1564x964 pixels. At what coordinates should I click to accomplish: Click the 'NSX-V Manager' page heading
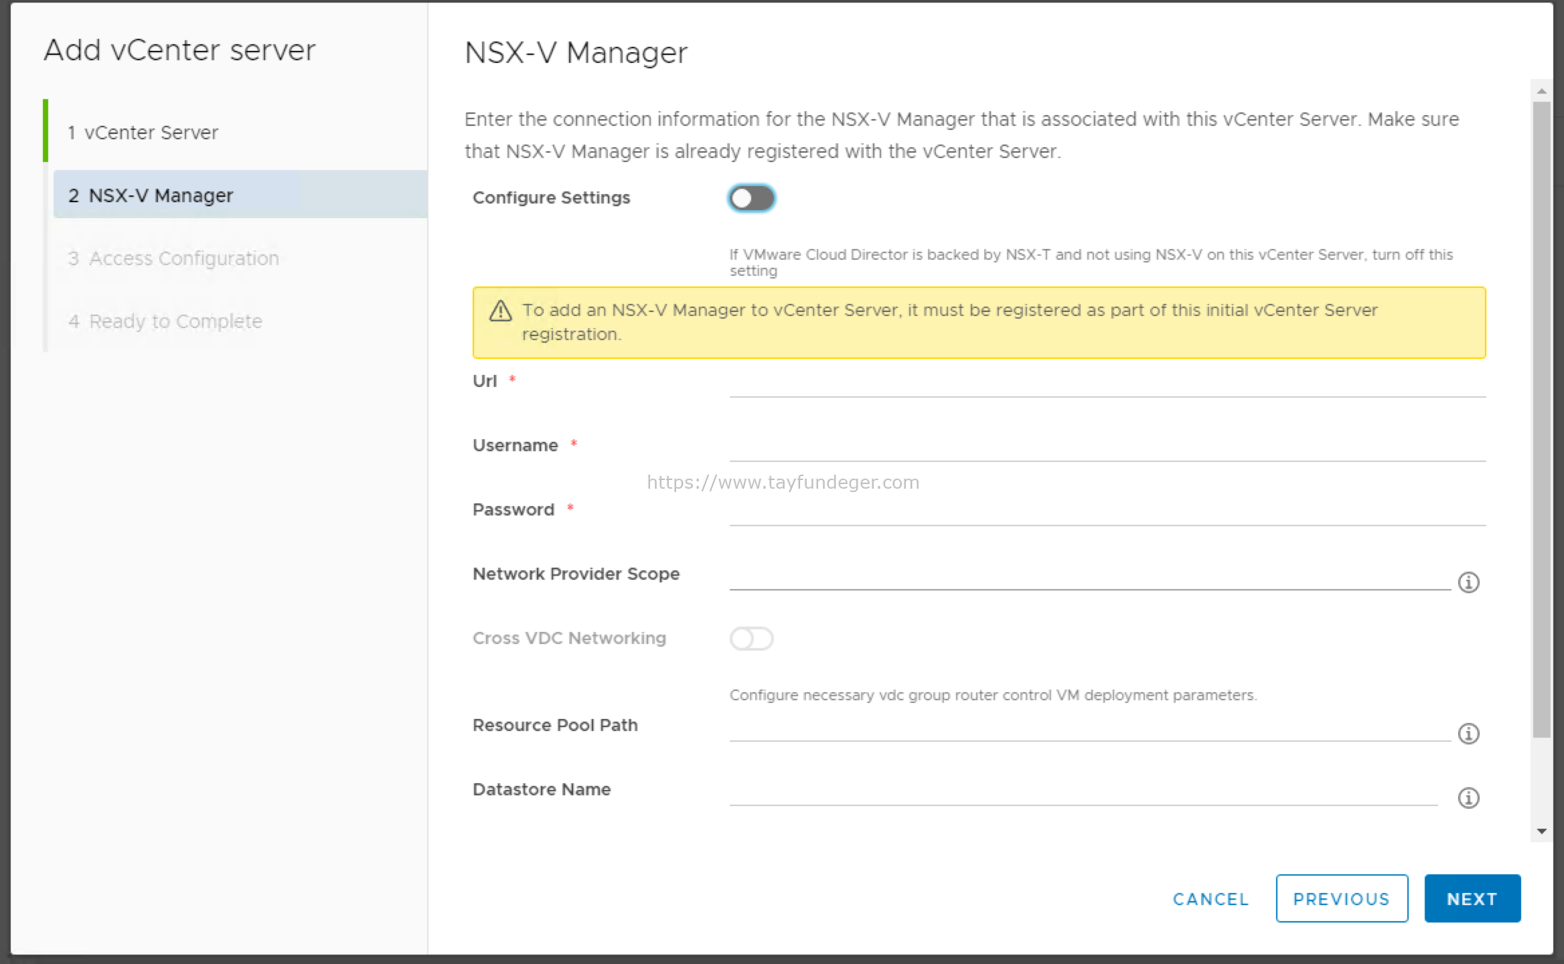(576, 53)
